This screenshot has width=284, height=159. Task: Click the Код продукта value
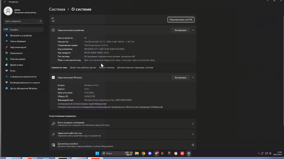97,53
